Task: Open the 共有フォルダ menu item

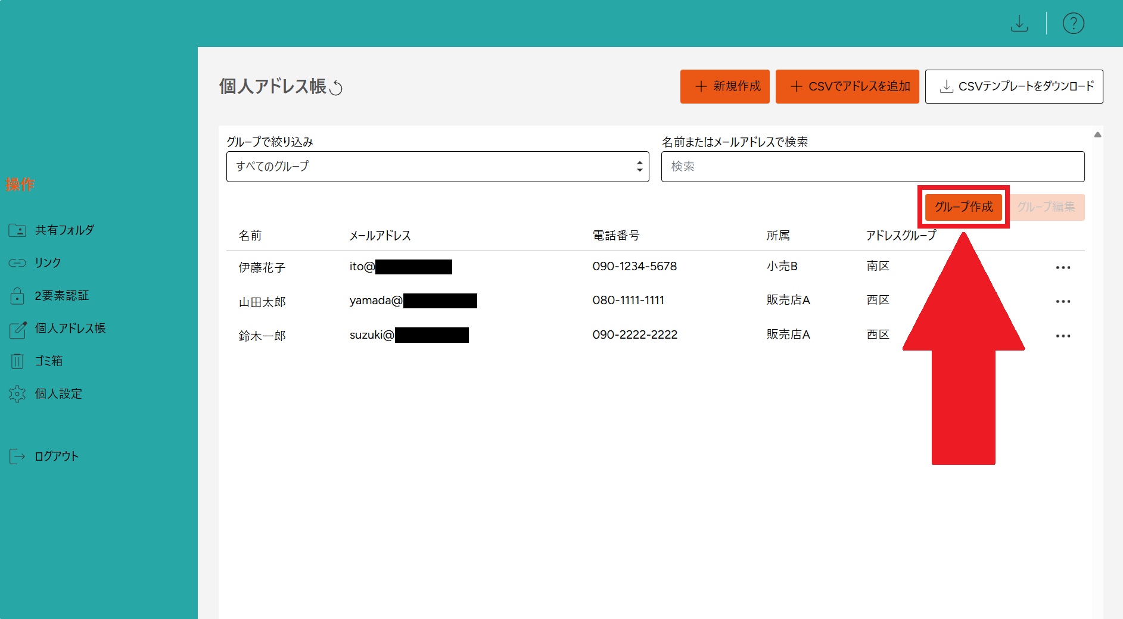Action: [x=64, y=230]
